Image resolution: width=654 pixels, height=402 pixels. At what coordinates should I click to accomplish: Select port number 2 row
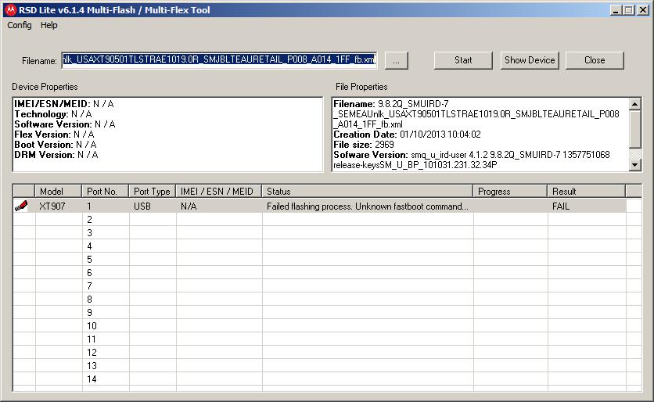(x=327, y=219)
